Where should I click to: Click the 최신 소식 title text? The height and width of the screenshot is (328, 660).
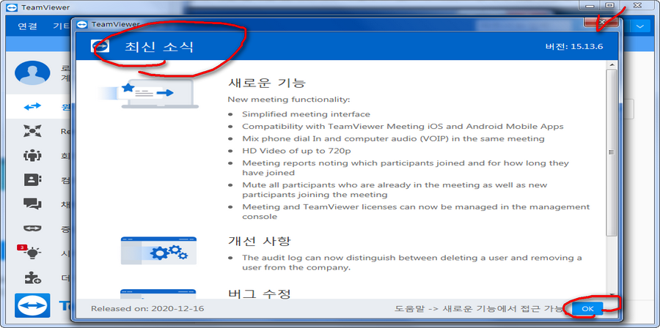[159, 47]
